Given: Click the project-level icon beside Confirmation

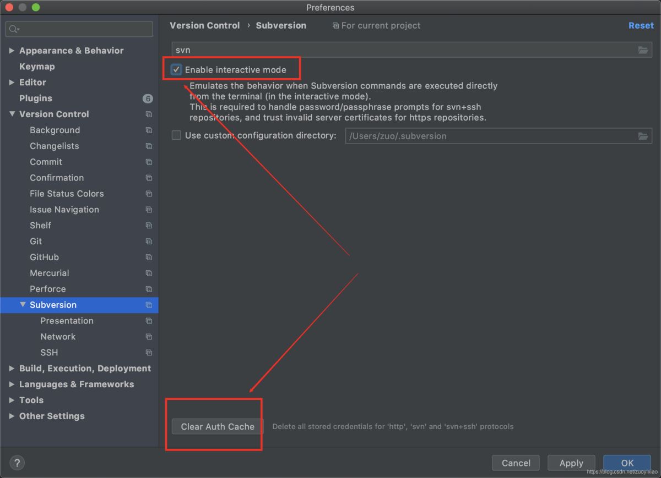Looking at the screenshot, I should (x=149, y=178).
